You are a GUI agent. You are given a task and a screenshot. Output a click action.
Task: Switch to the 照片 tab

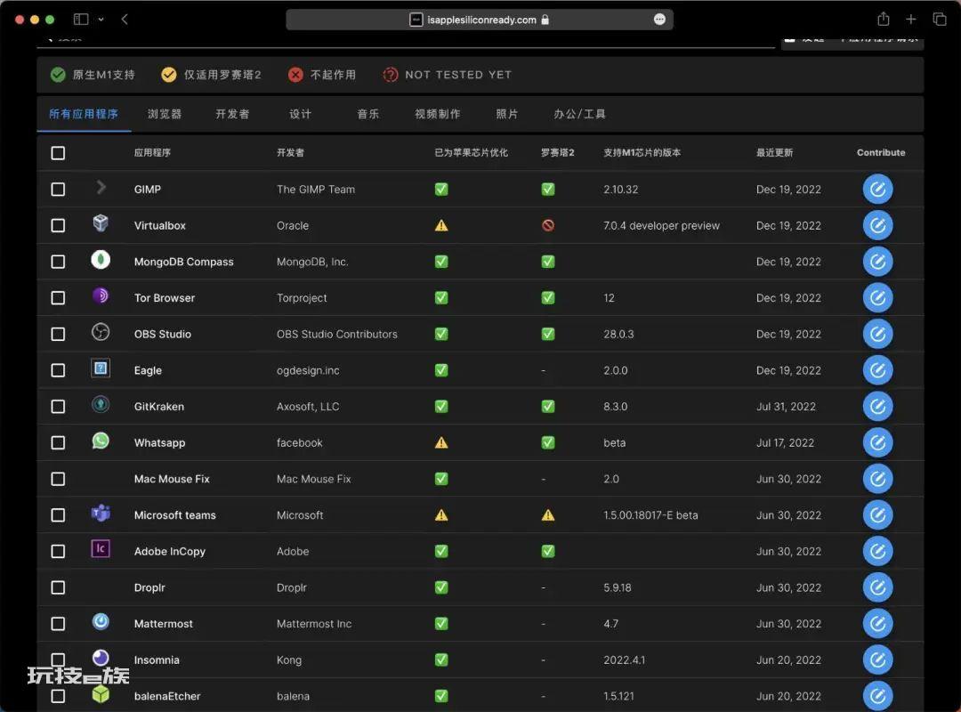pyautogui.click(x=507, y=114)
